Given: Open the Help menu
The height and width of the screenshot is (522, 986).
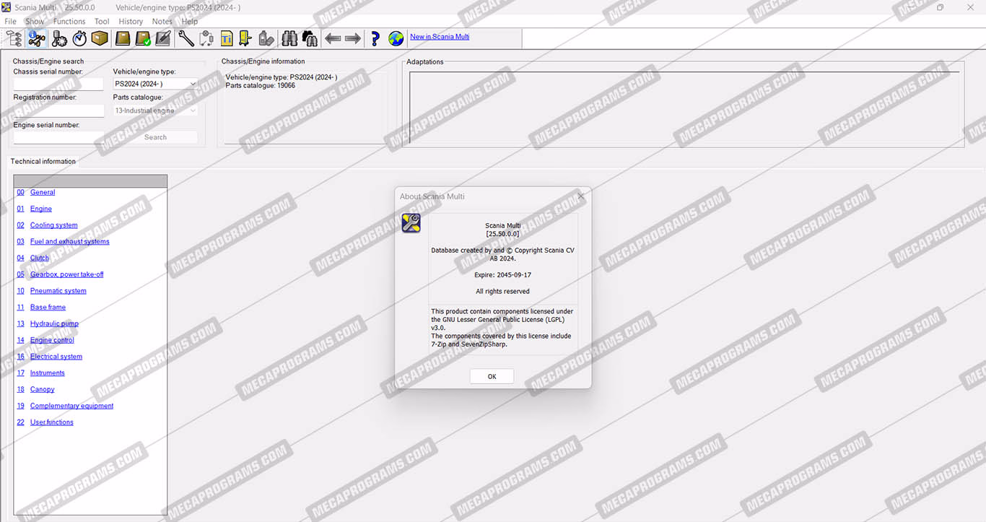Looking at the screenshot, I should pos(189,22).
